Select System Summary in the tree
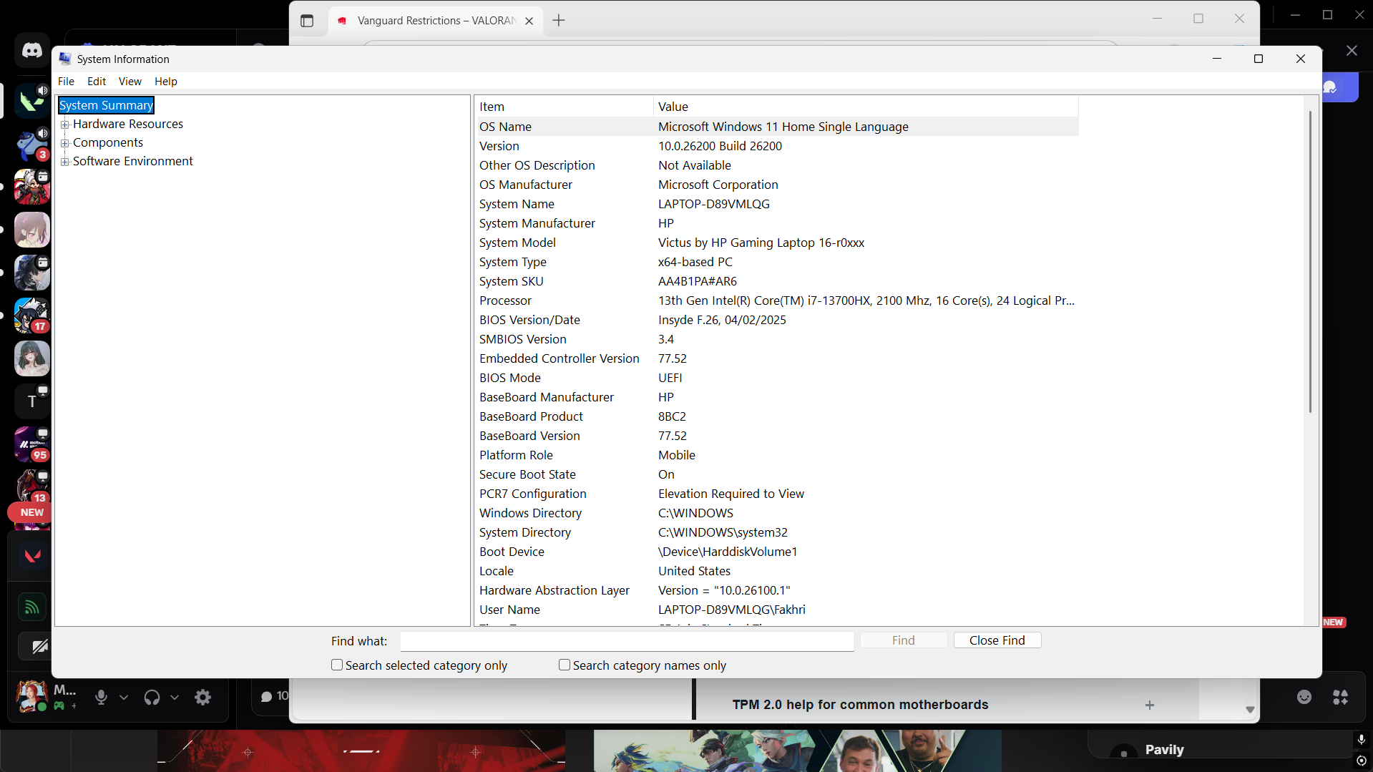 106,105
